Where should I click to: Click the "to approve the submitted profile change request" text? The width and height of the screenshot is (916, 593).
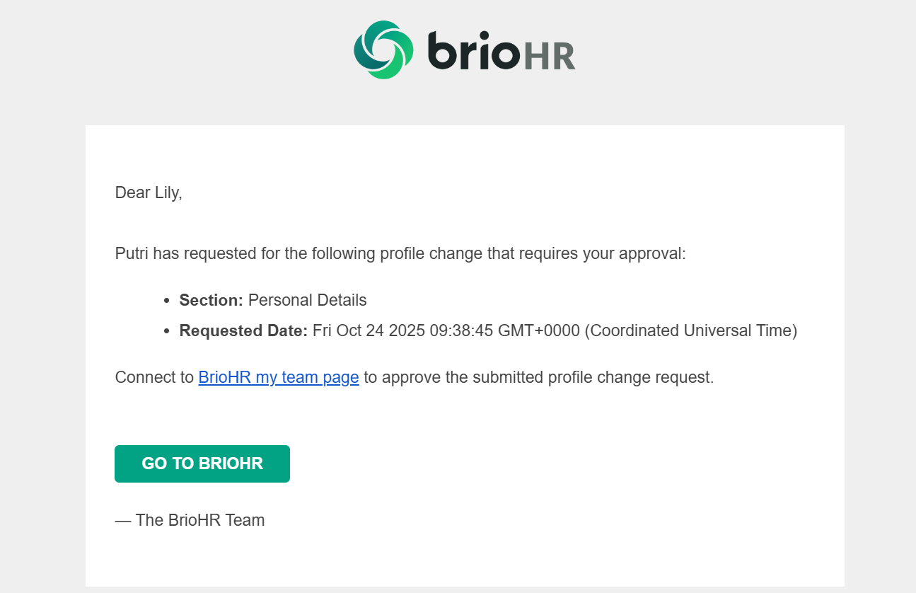(x=538, y=377)
